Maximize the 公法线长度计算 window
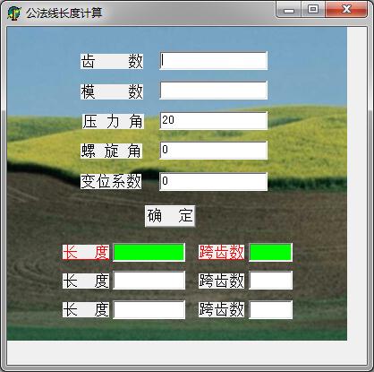 pyautogui.click(x=313, y=10)
